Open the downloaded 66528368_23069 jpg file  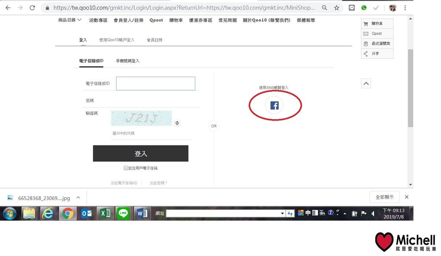click(44, 198)
